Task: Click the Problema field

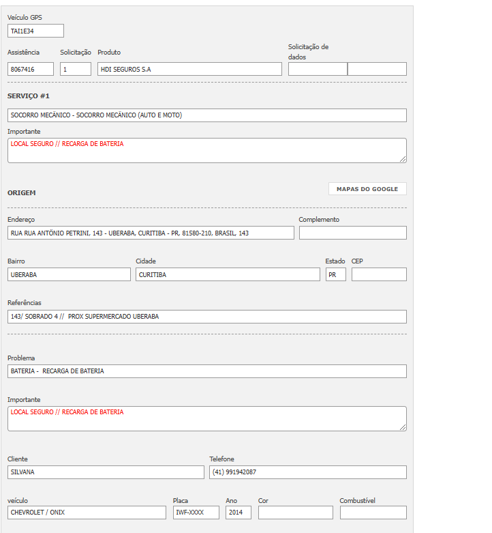Action: (206, 371)
